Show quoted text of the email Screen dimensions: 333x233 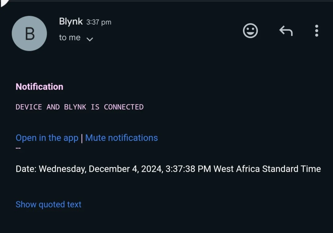coord(48,204)
